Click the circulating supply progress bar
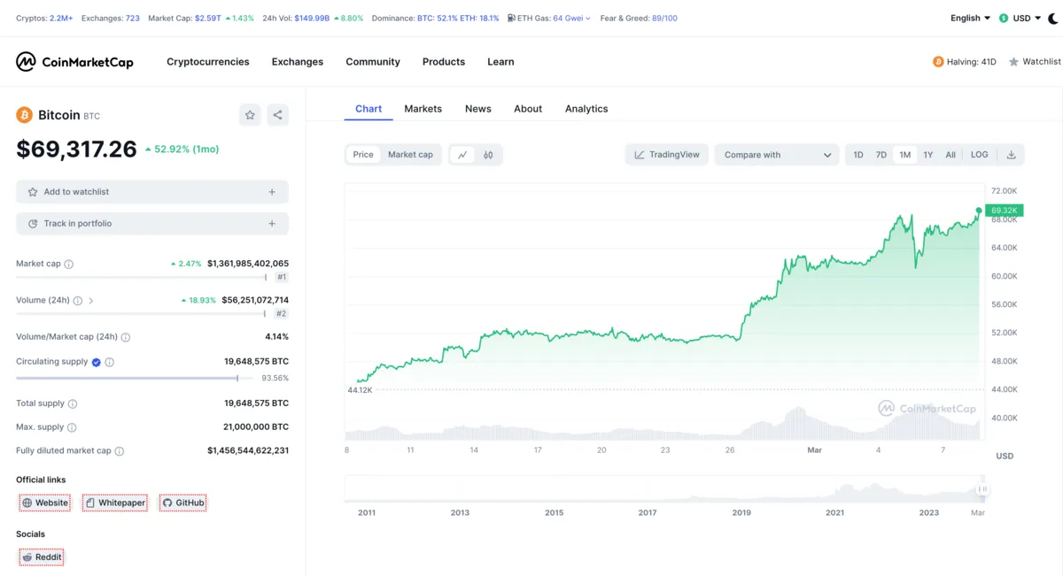The height and width of the screenshot is (576, 1063). pos(136,378)
